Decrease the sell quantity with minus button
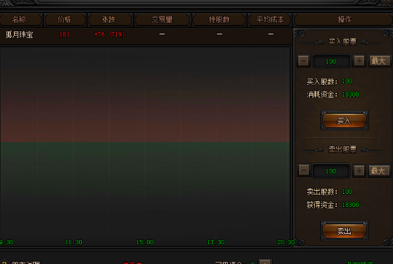Viewport: 393px width, 264px height. 304,170
